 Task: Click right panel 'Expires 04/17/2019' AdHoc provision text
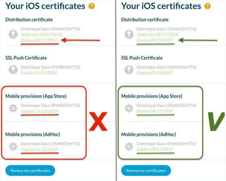(x=155, y=149)
